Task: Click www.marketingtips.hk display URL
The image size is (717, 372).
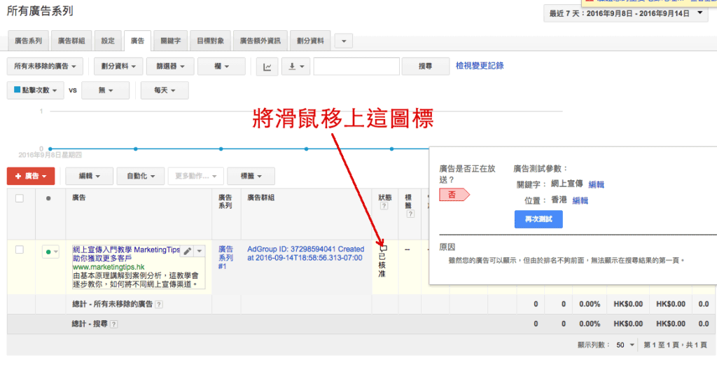Action: pos(109,267)
